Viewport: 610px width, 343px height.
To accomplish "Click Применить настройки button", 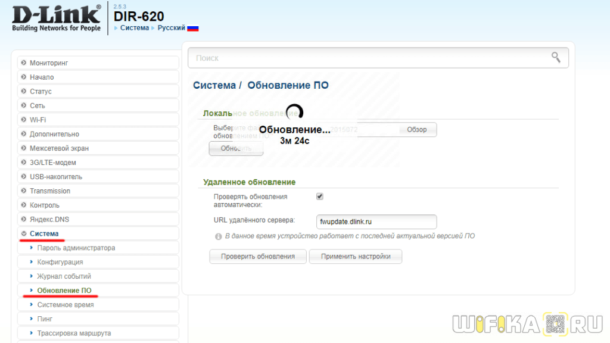I will point(356,256).
